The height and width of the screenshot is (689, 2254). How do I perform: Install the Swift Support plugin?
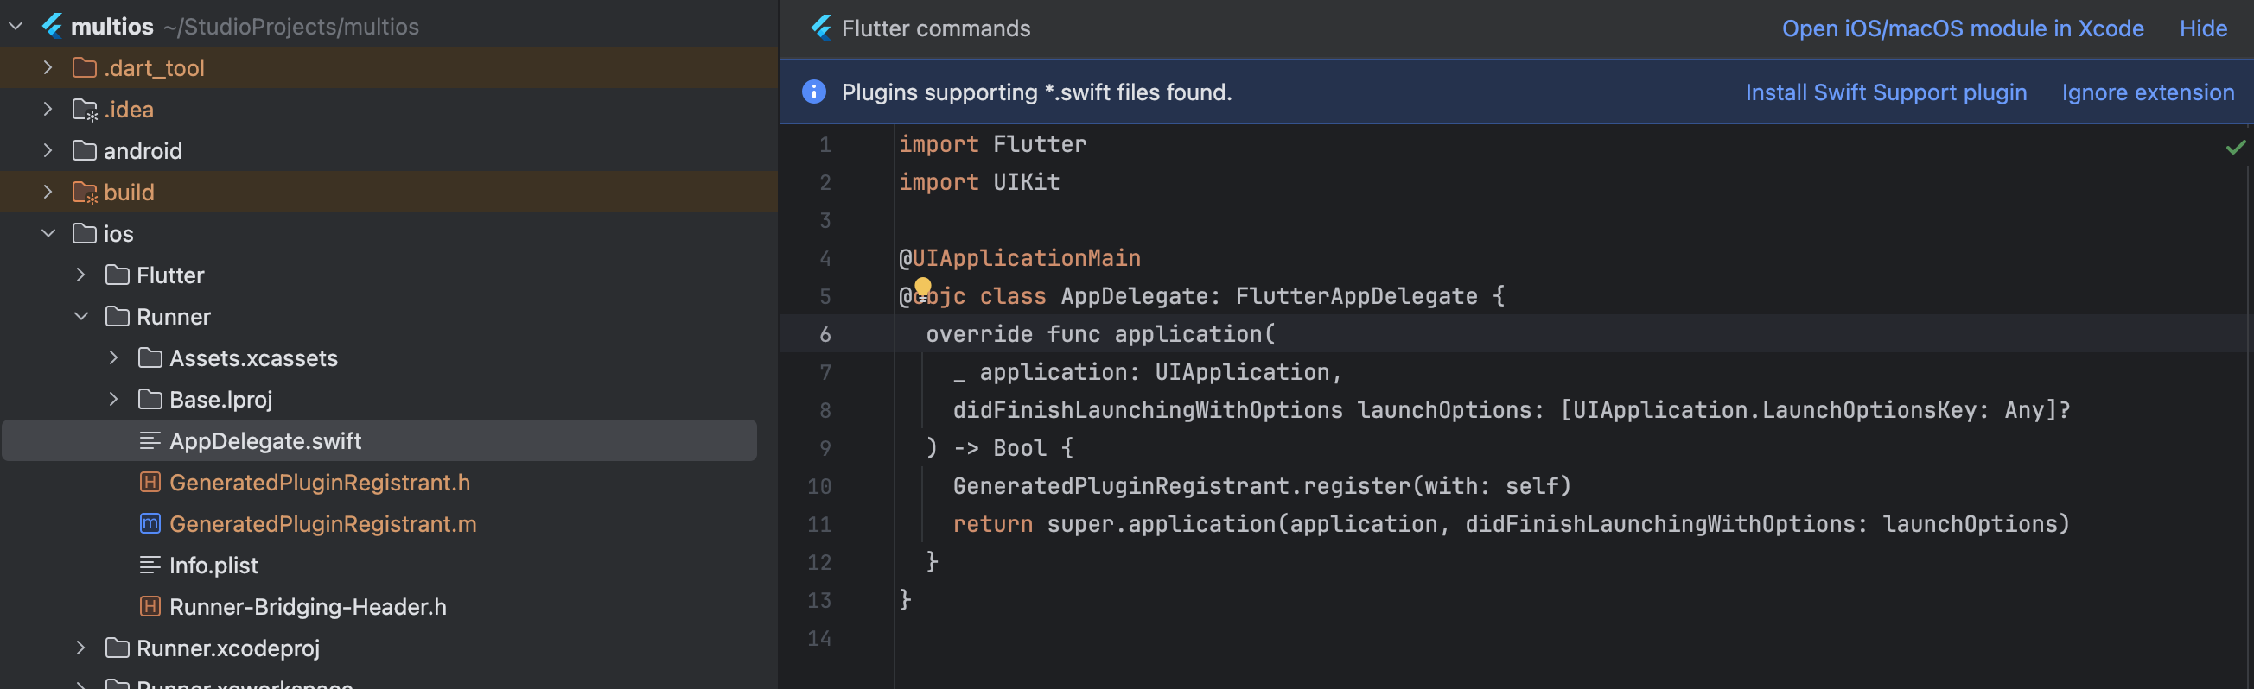[1885, 92]
